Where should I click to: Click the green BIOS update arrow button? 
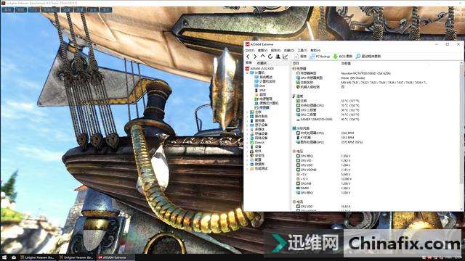[342, 57]
